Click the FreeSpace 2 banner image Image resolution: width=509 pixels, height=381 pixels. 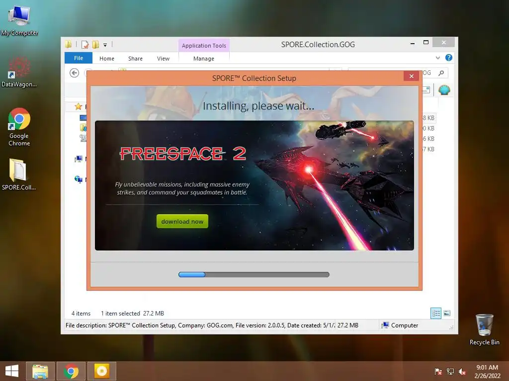(254, 186)
